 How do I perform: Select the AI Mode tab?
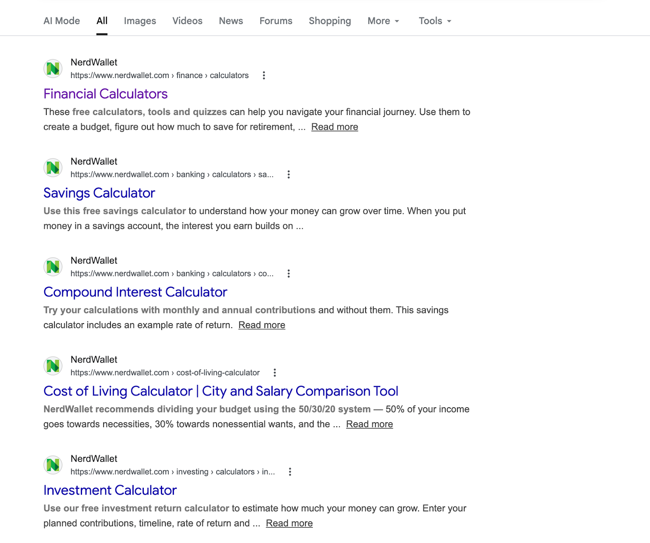coord(61,21)
